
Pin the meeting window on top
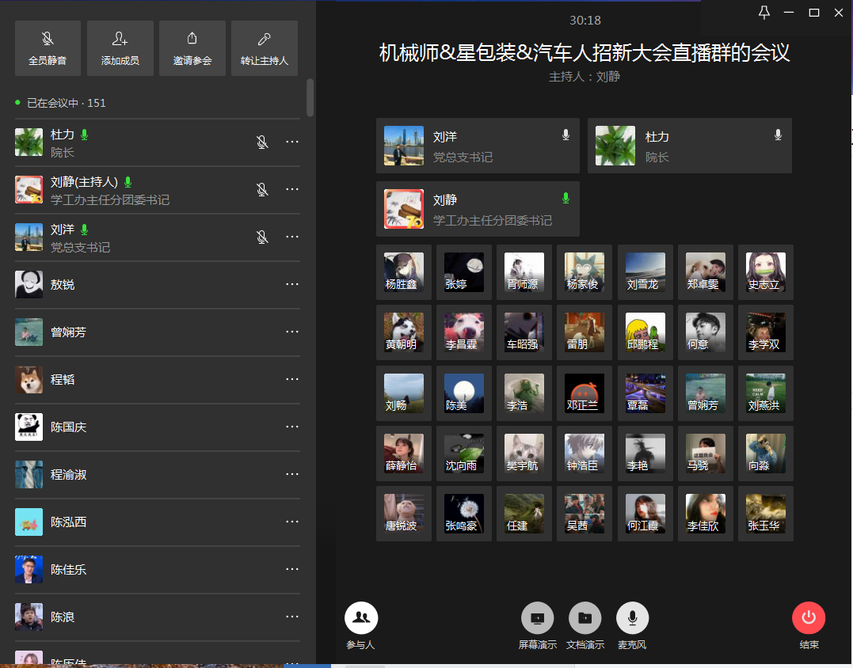coord(764,12)
